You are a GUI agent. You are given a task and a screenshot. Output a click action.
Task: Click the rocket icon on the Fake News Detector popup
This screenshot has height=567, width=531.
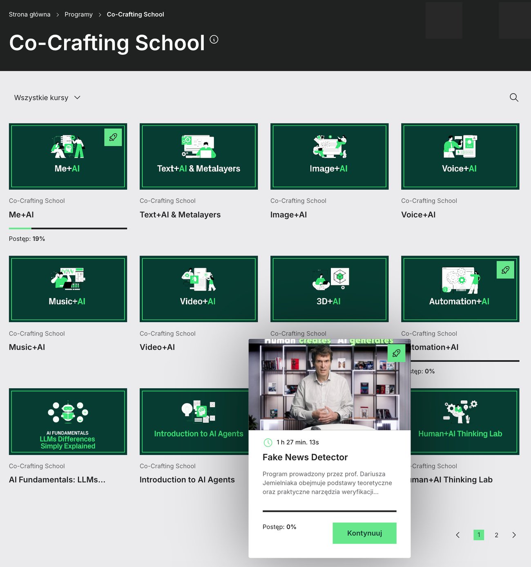396,353
